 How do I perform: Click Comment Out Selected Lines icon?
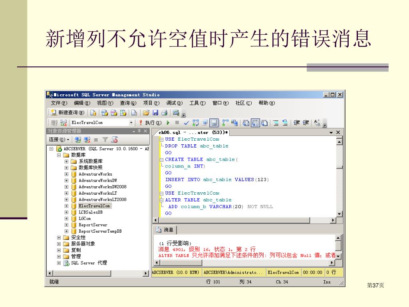[276, 123]
